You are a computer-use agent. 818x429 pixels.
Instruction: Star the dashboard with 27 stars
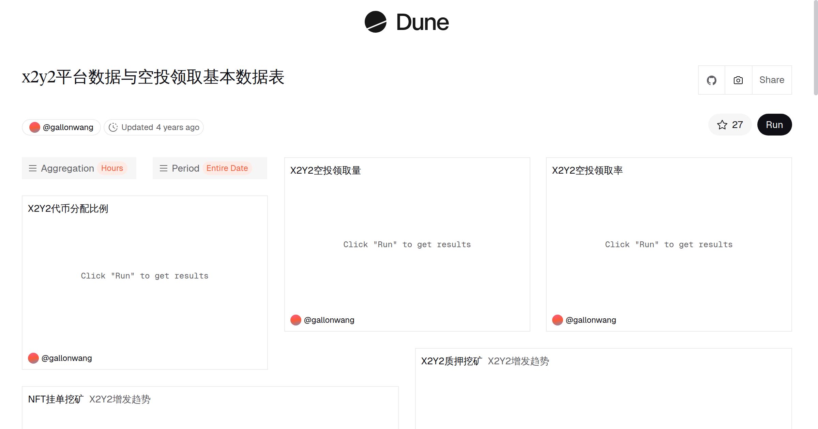point(730,125)
